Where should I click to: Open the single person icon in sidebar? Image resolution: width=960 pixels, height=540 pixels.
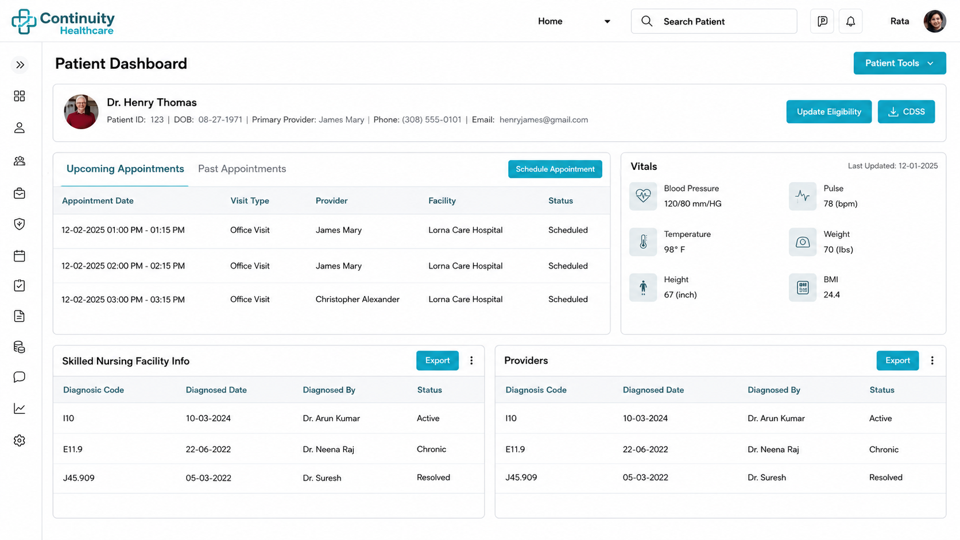(20, 128)
